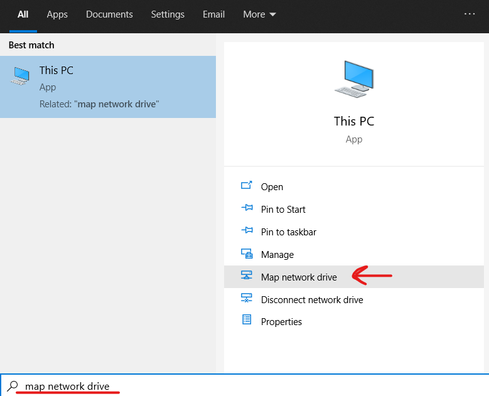This screenshot has height=396, width=489.
Task: Click the Properties icon
Action: click(x=247, y=321)
